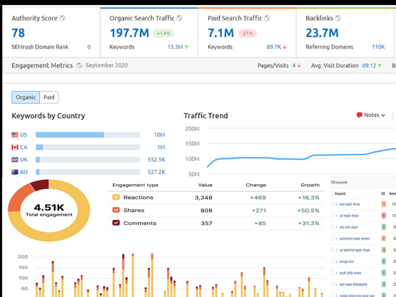
Task: Click the KD 81 badge for car repair shops
Action: click(x=384, y=215)
